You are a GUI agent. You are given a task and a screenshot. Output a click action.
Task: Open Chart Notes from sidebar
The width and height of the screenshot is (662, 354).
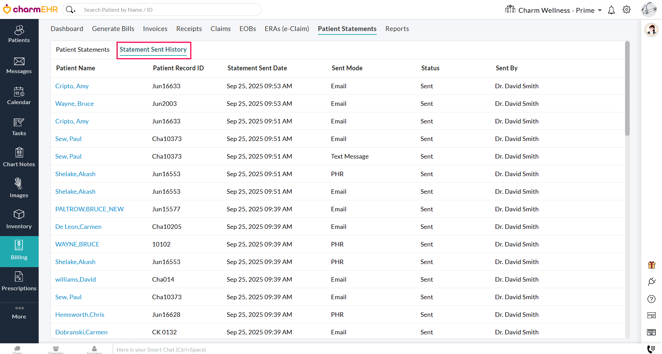pos(19,157)
